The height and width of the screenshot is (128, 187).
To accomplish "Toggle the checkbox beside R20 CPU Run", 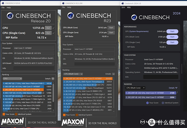I will pos(54,28).
